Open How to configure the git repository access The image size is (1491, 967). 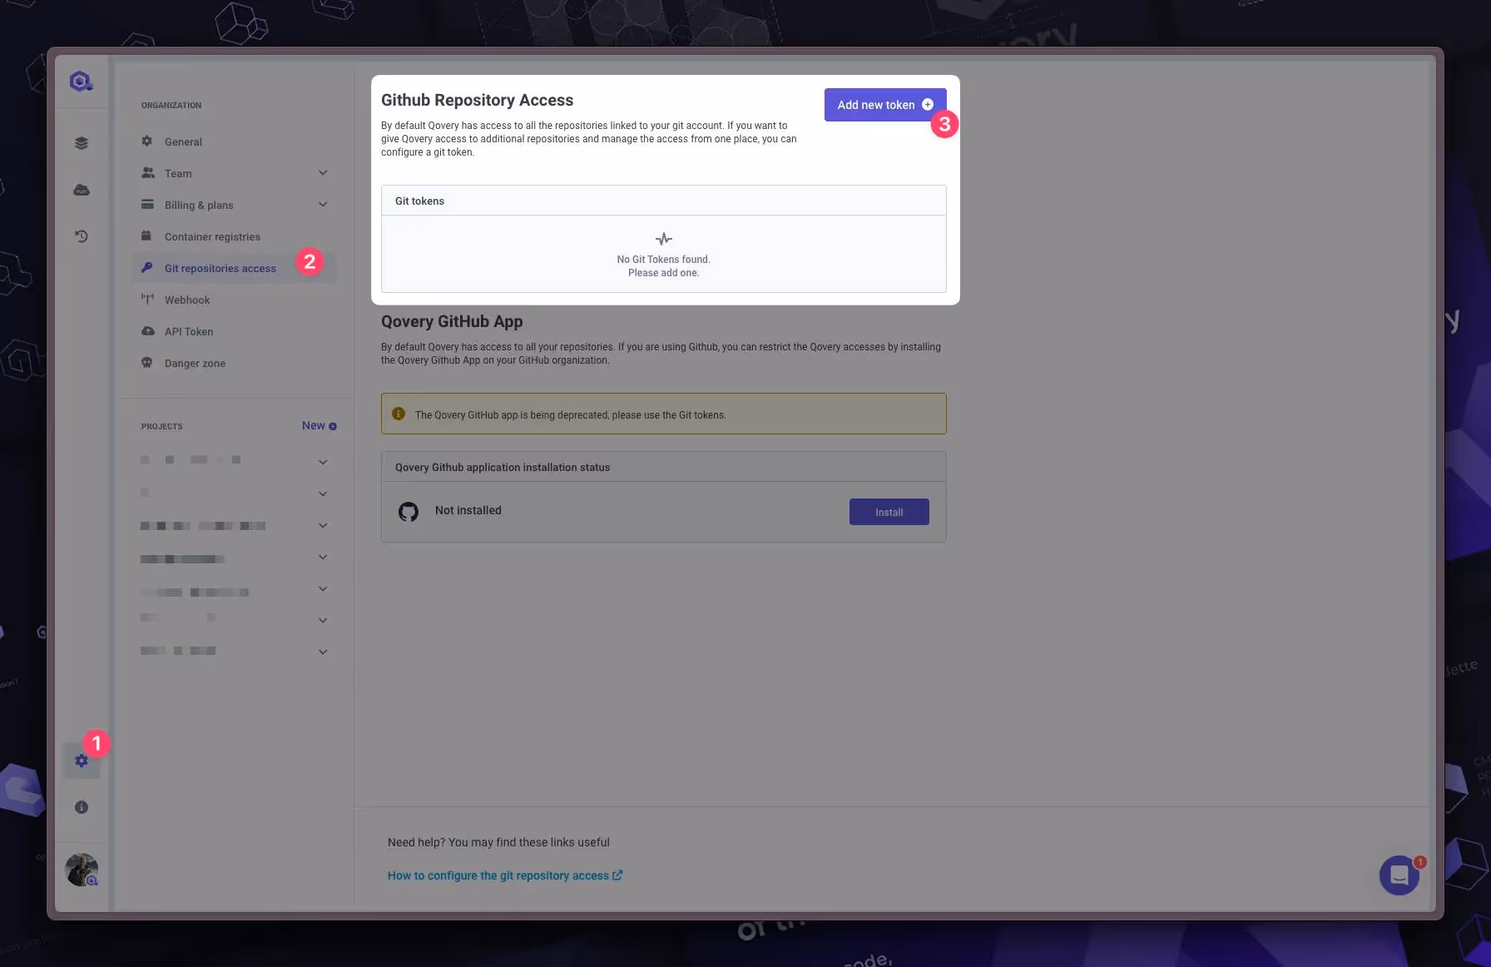(x=505, y=875)
